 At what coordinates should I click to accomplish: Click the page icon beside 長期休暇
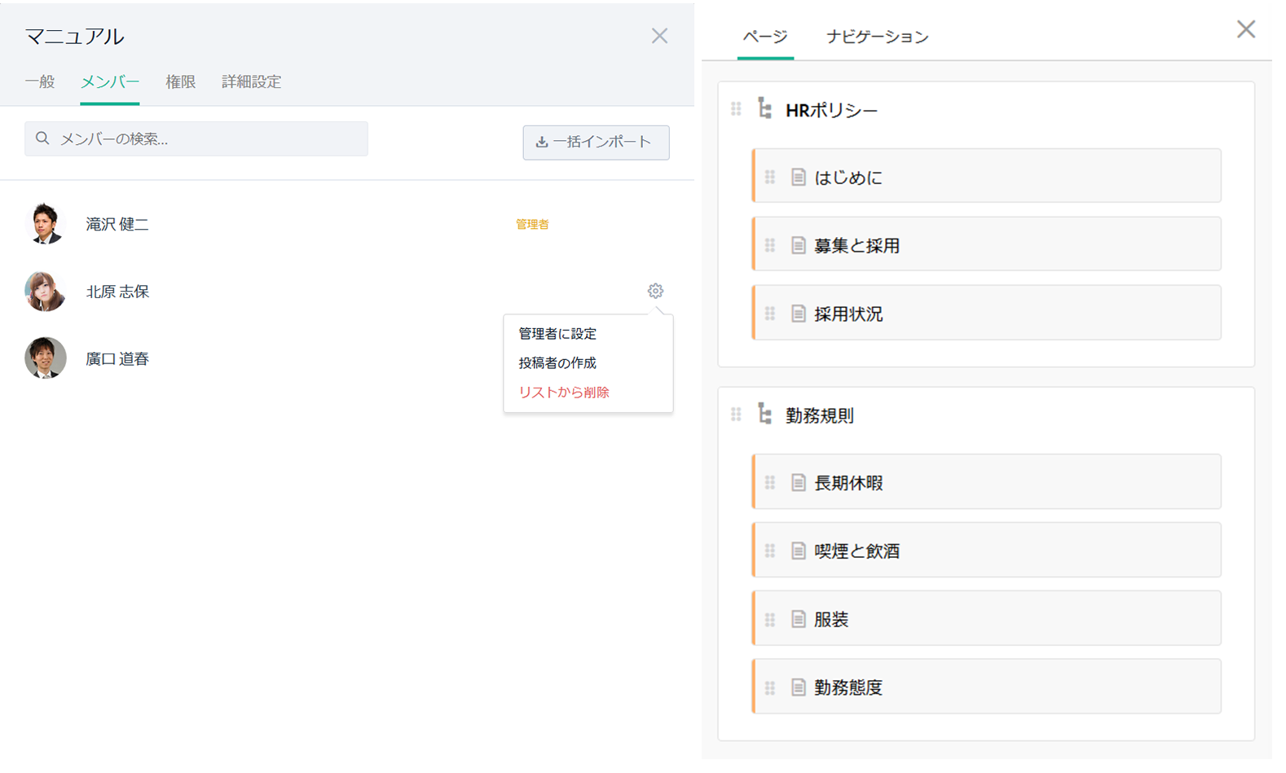[799, 483]
